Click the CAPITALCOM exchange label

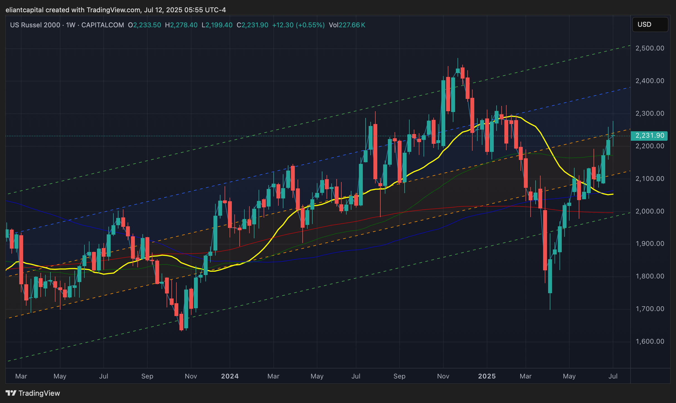click(x=103, y=25)
